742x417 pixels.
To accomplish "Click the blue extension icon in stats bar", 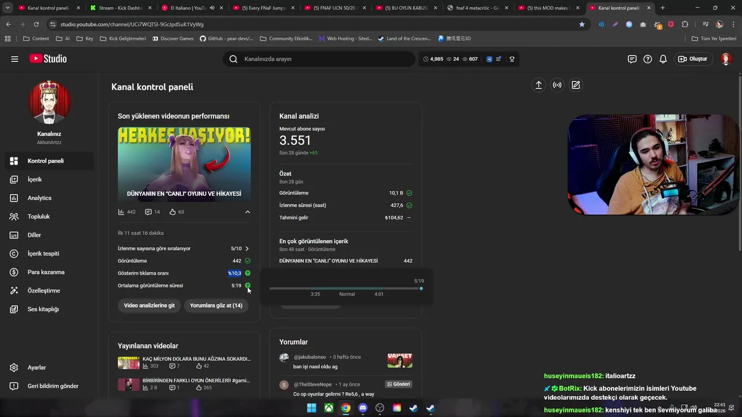I will pos(489,59).
